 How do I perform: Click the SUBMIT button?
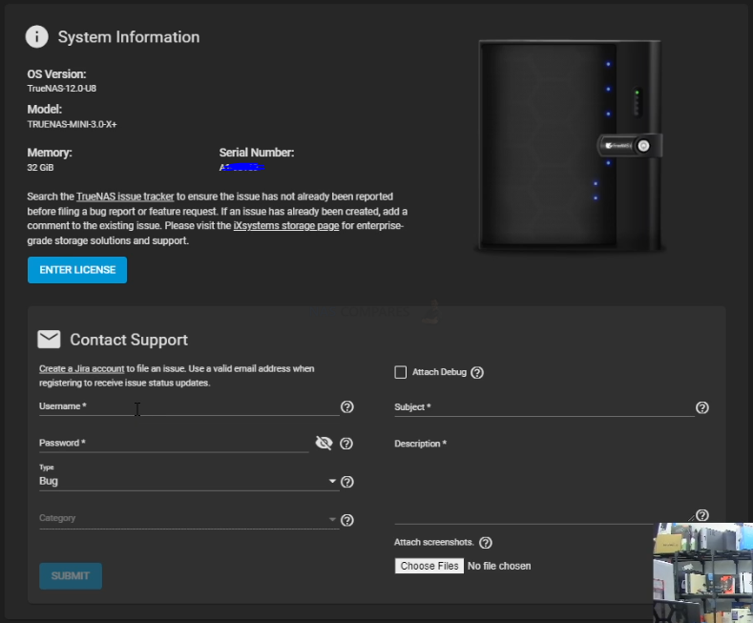71,576
